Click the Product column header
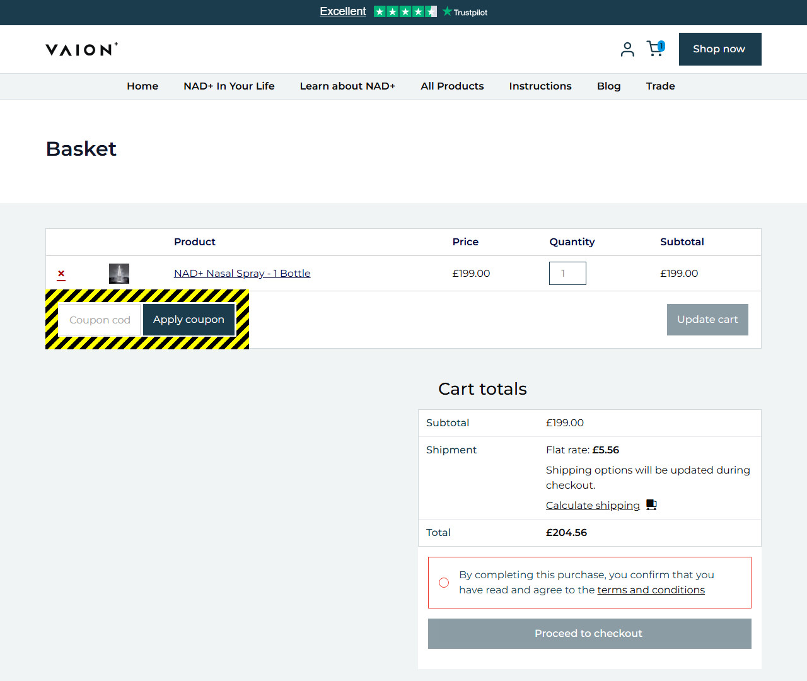 click(x=195, y=242)
